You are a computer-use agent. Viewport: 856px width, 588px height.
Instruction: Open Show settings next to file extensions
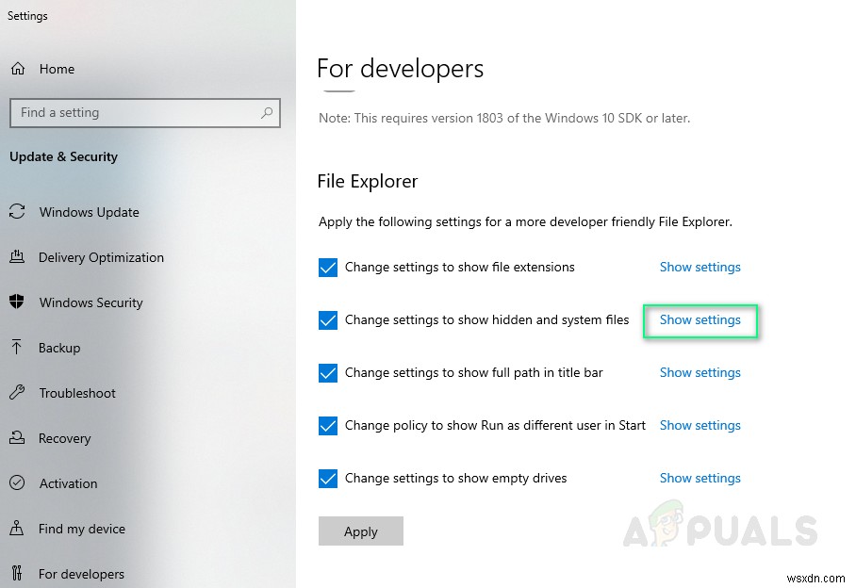point(700,267)
